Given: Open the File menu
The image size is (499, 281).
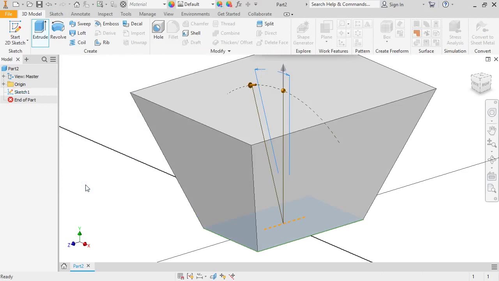Looking at the screenshot, I should [9, 14].
